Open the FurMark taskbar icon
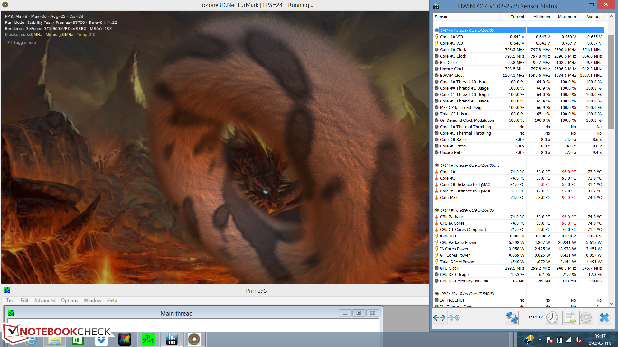The height and width of the screenshot is (347, 618). coord(194,339)
